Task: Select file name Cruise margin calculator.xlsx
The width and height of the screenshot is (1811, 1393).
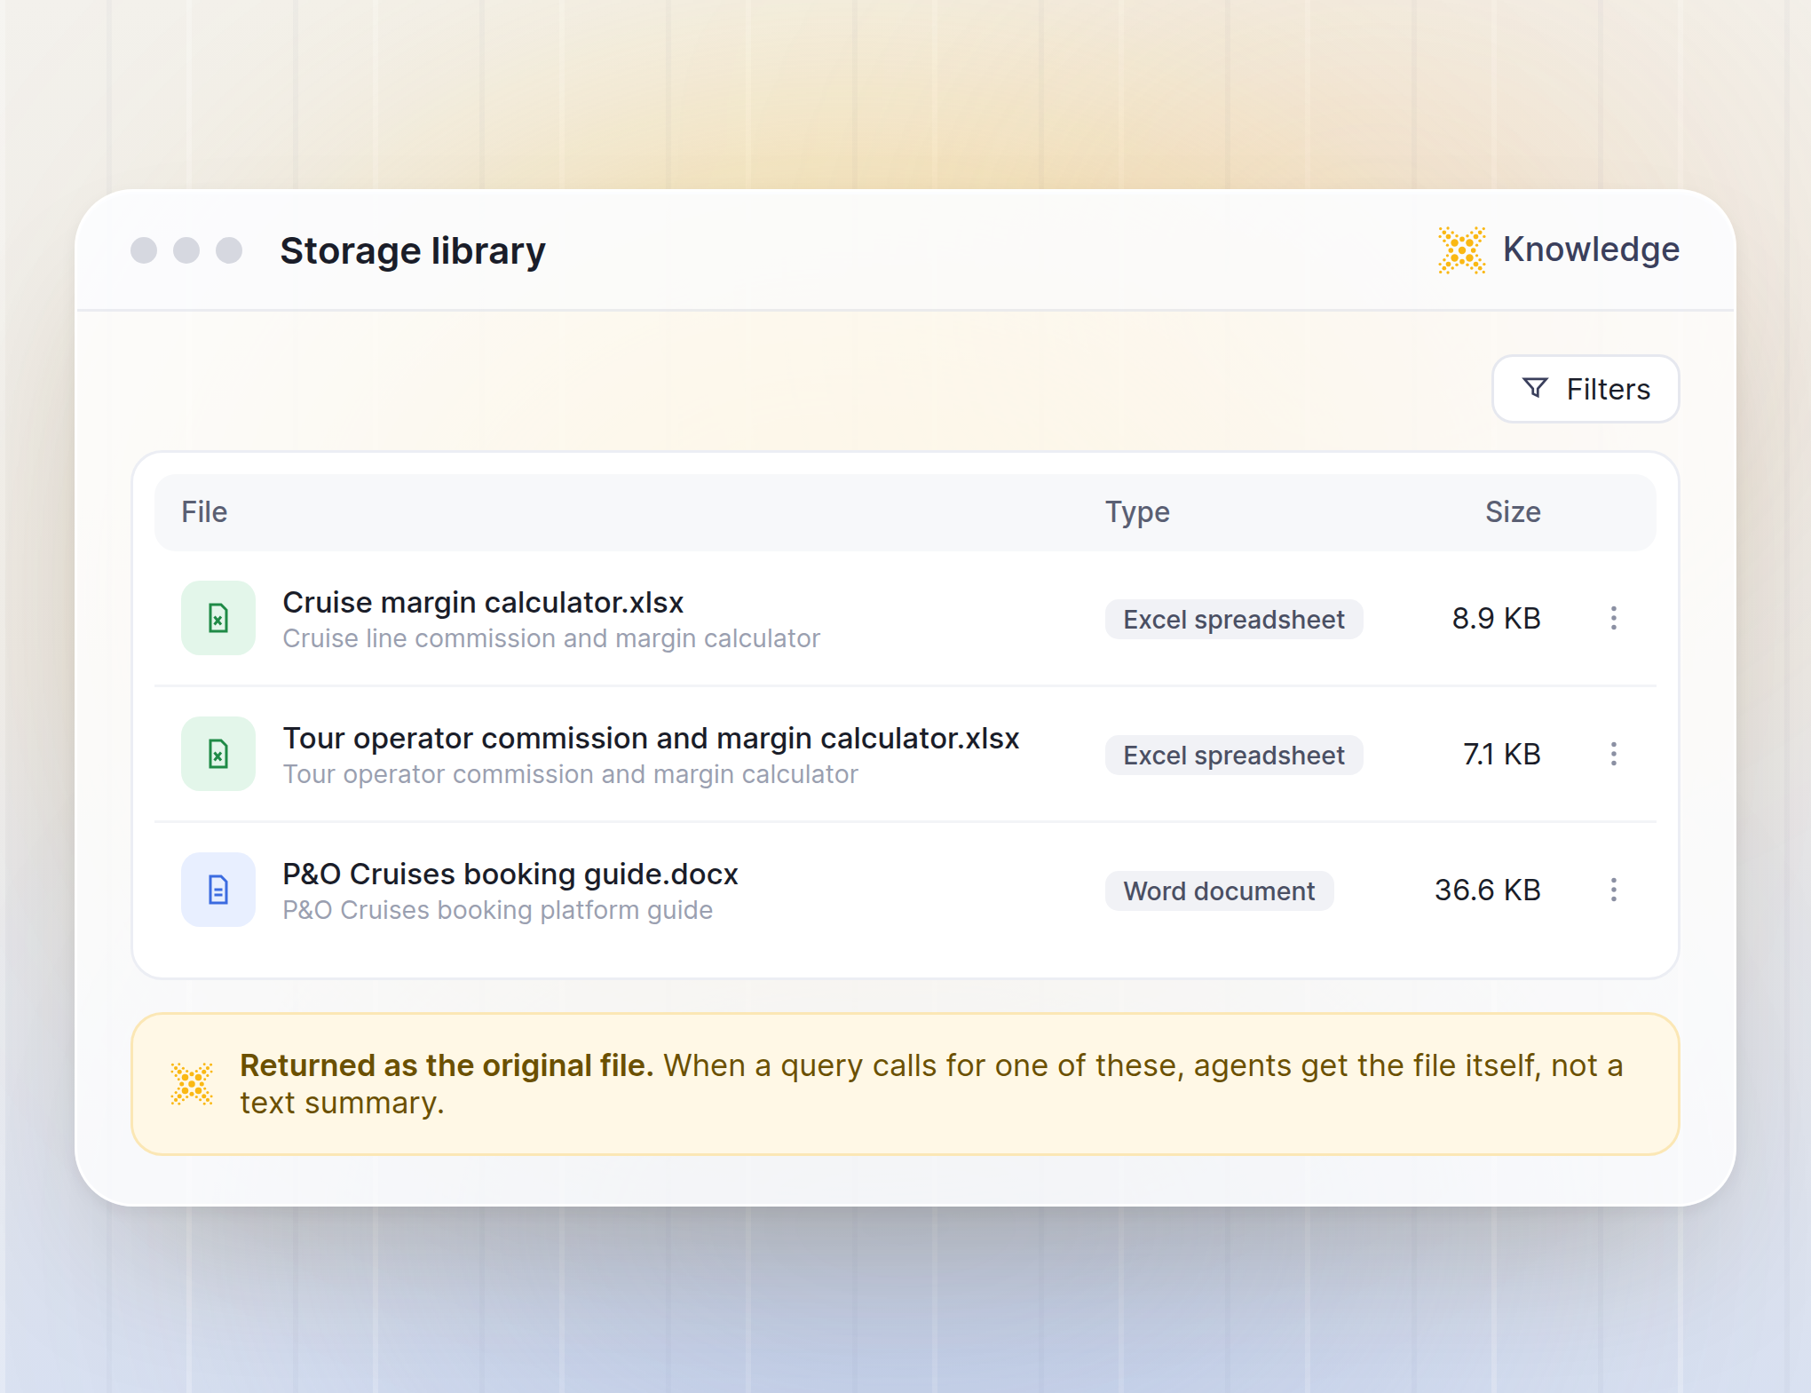Action: (x=483, y=603)
